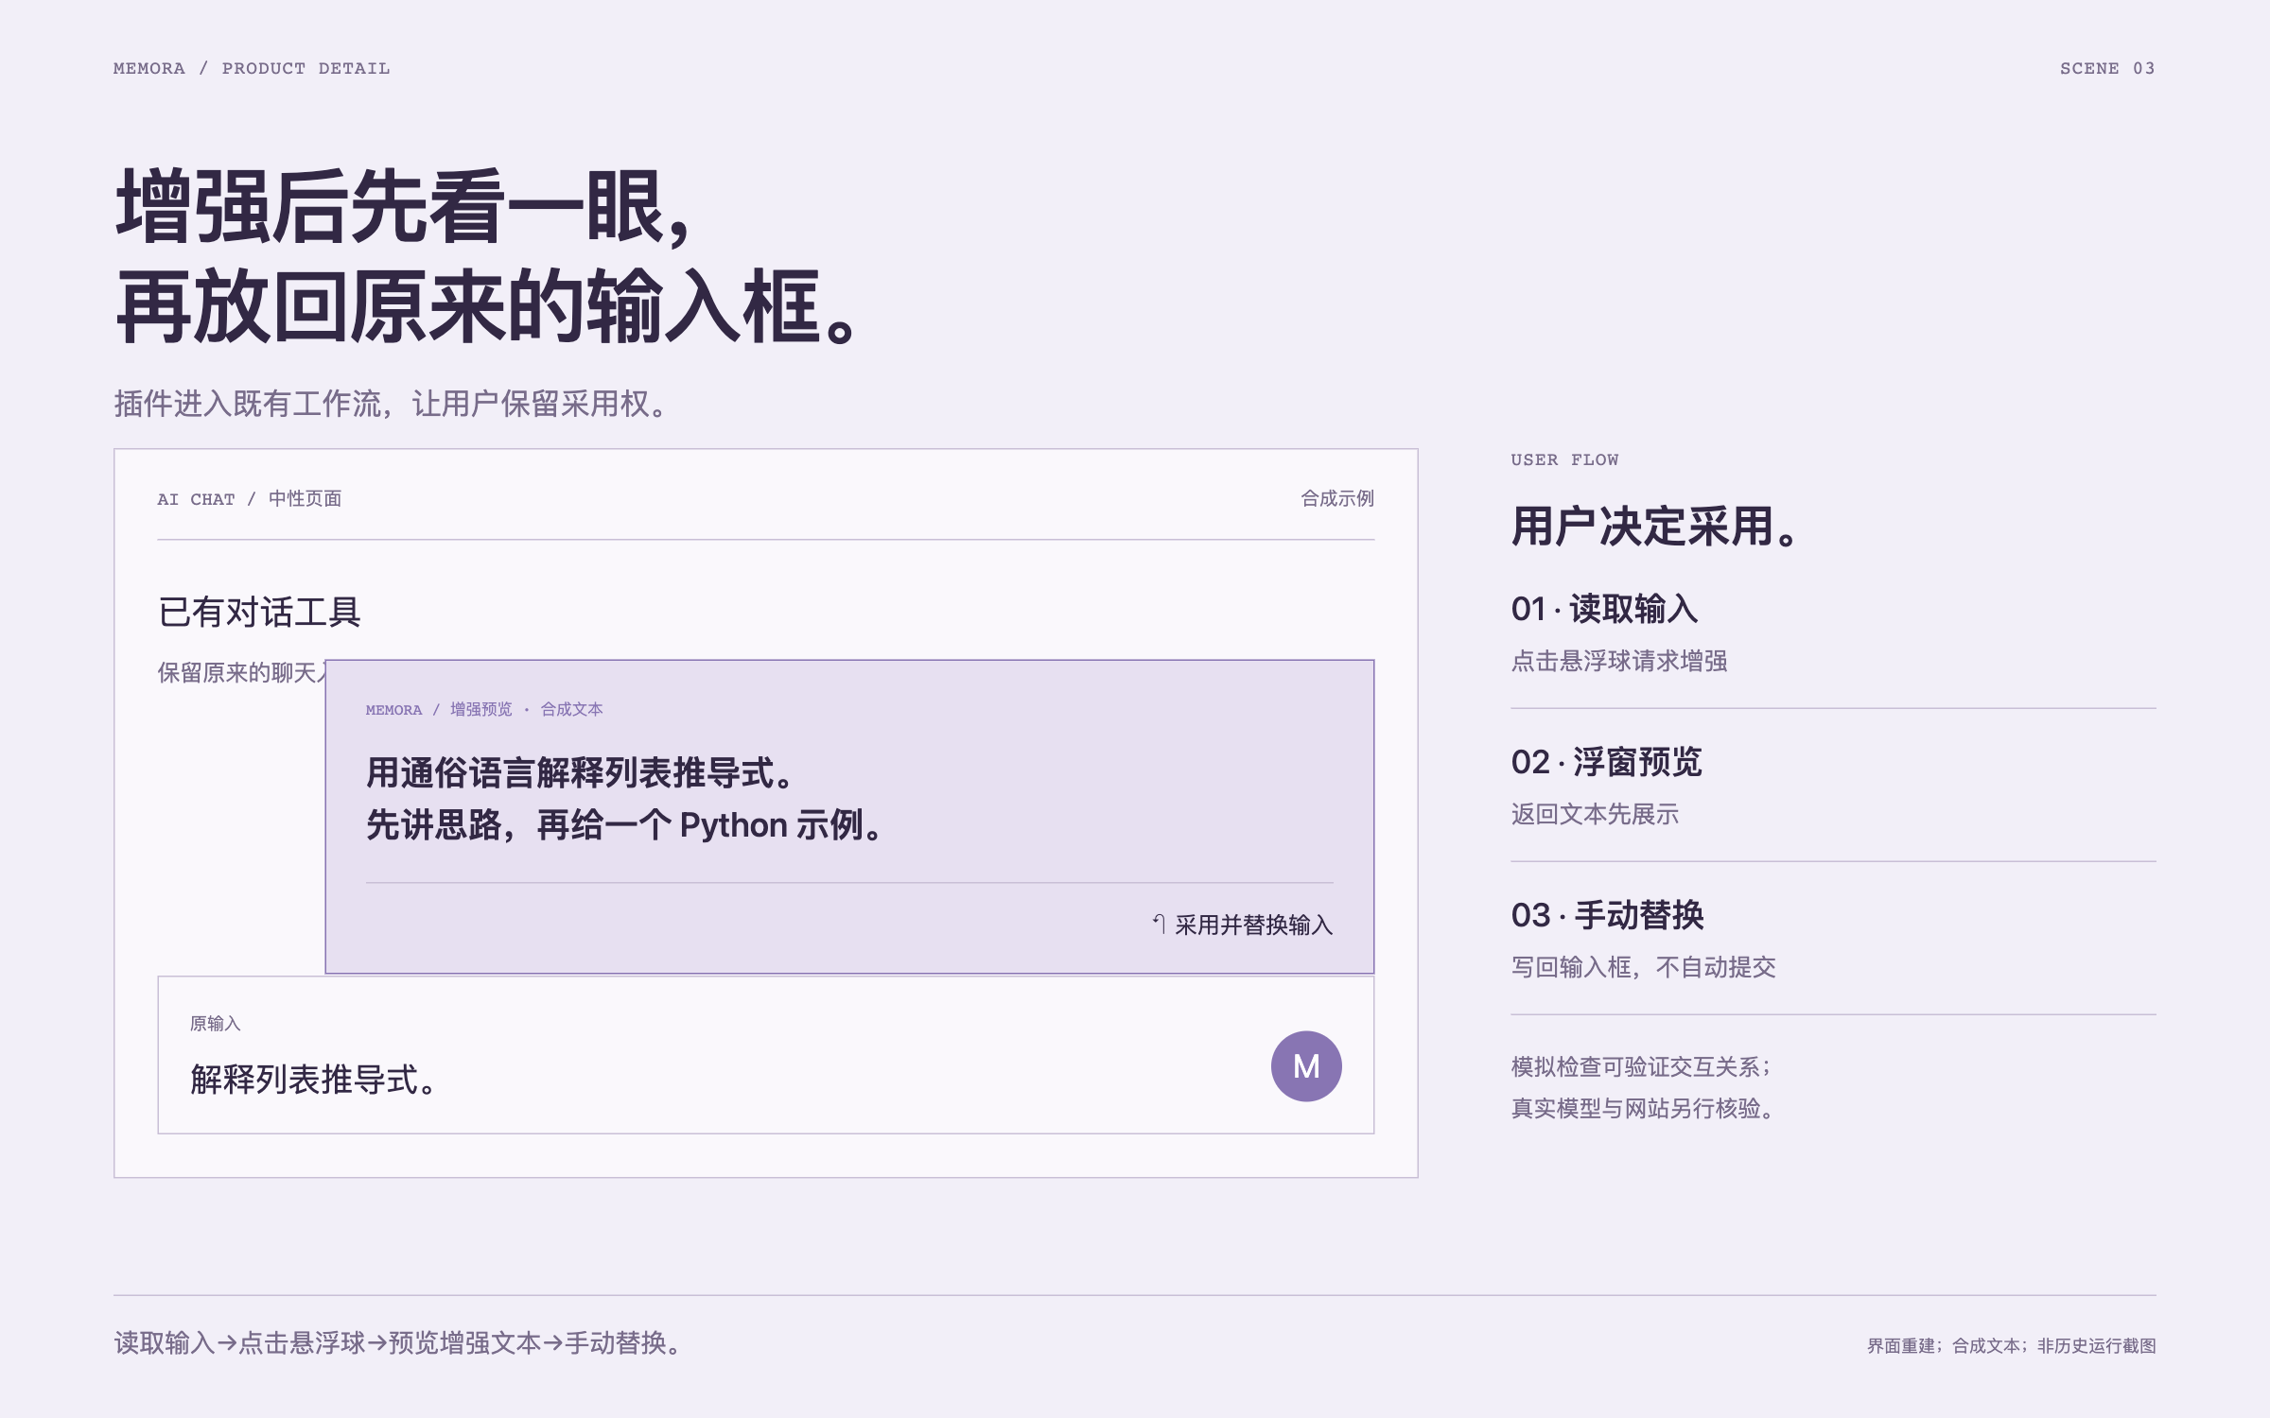This screenshot has width=2270, height=1418.
Task: Click the step 02 · 浮窗预览
Action: [1606, 761]
